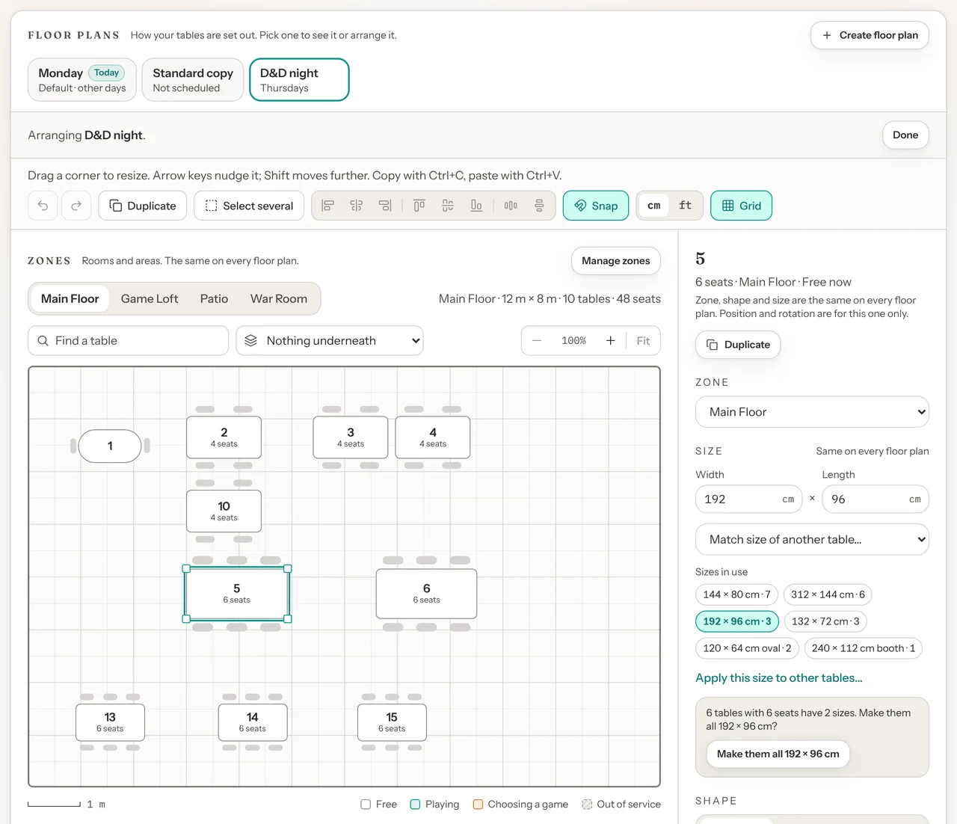Click Apply this size to other tables link
The width and height of the screenshot is (957, 824).
779,678
